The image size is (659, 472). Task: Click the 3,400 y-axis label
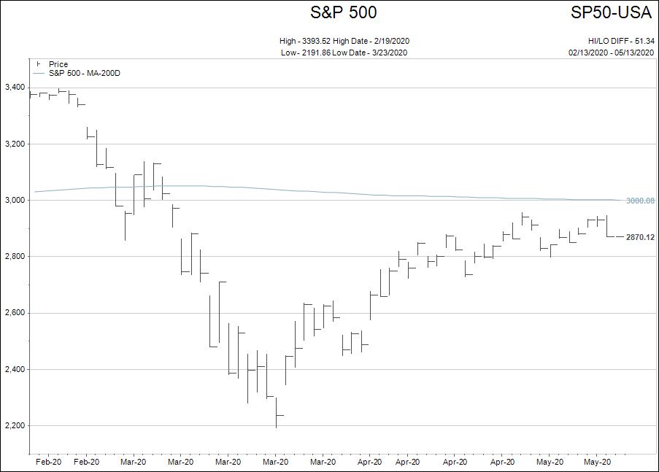pos(15,88)
